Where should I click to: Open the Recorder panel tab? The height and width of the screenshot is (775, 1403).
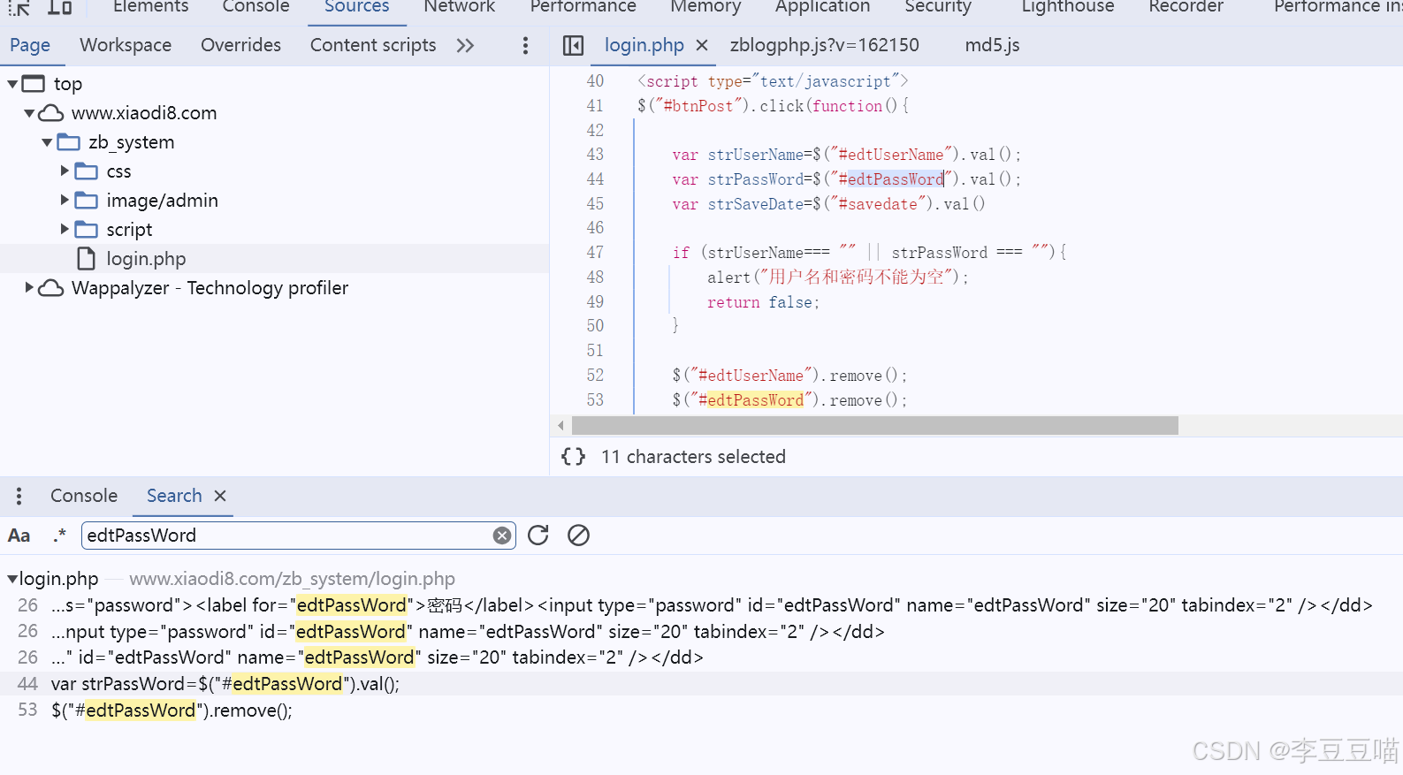coord(1186,7)
